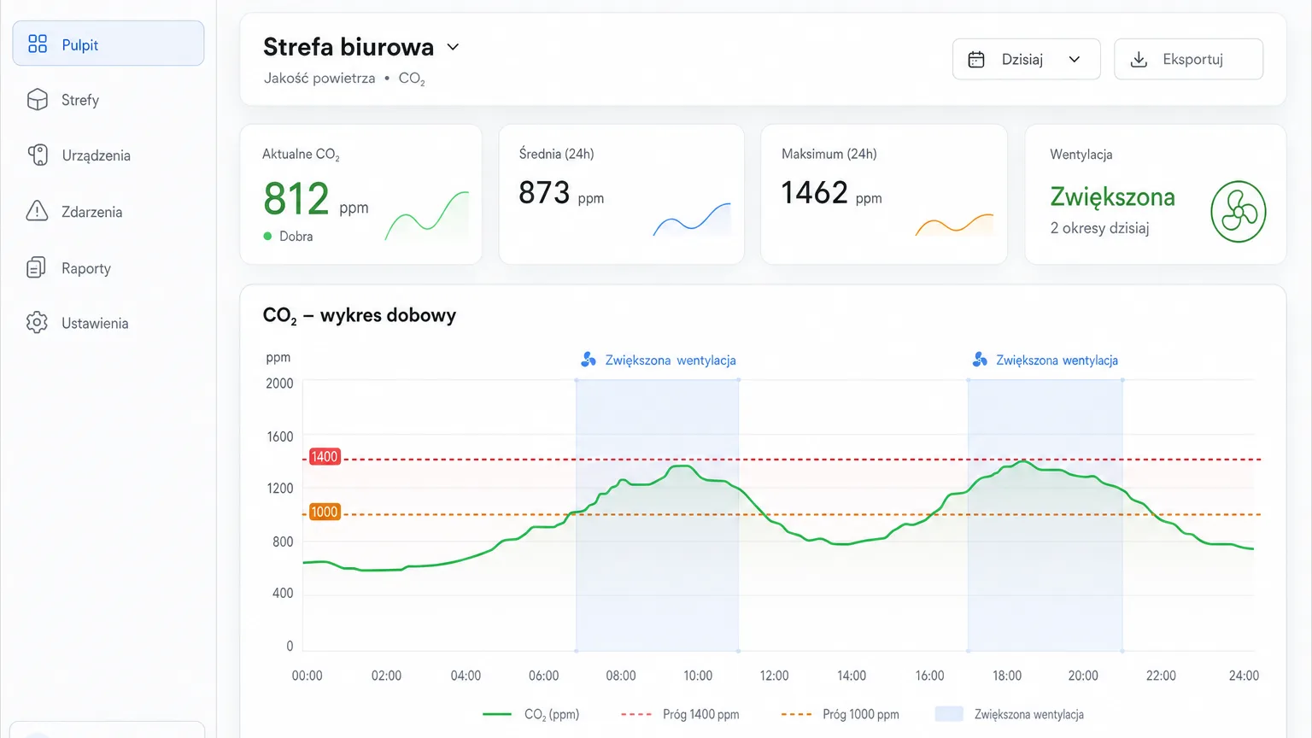Click the Zwiększona wentylacja legend swatch
Image resolution: width=1312 pixels, height=738 pixels.
949,714
